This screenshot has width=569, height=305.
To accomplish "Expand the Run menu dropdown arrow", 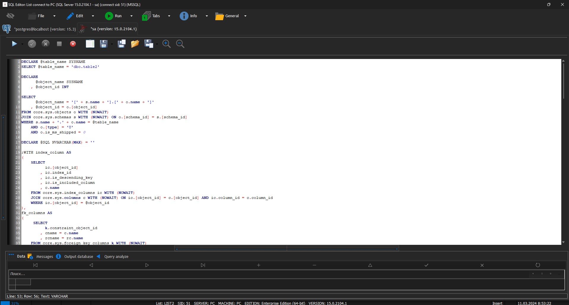I will pos(131,16).
